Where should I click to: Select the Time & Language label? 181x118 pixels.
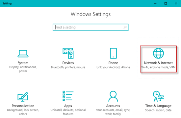click(x=158, y=106)
